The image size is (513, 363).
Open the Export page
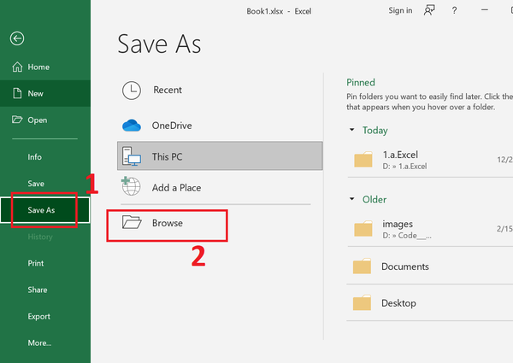click(x=45, y=316)
